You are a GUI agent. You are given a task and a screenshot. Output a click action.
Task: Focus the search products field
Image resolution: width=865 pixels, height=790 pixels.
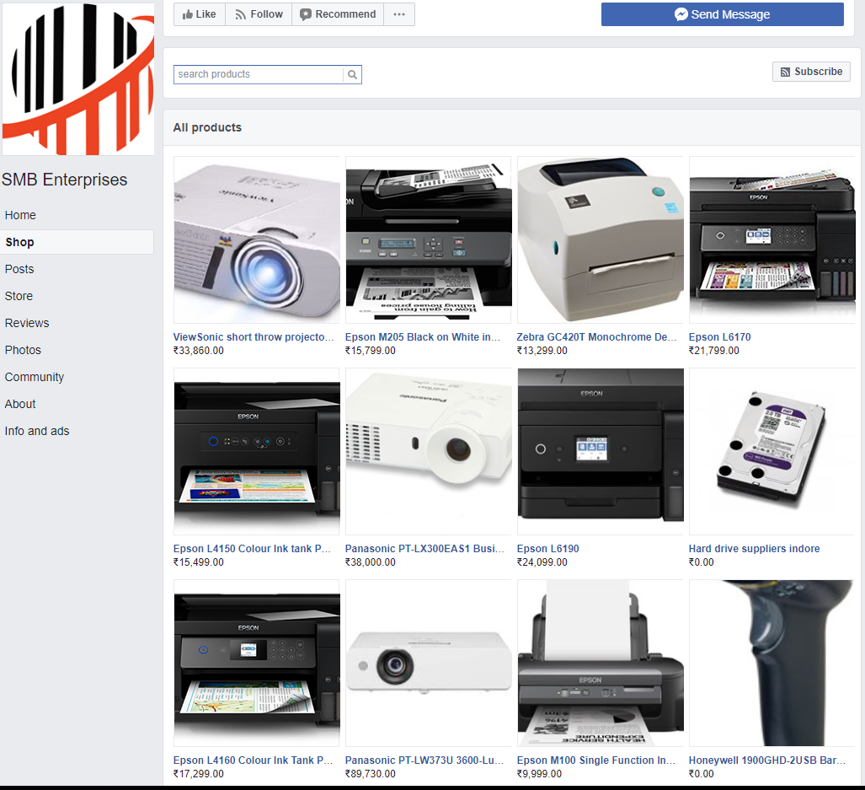[259, 74]
